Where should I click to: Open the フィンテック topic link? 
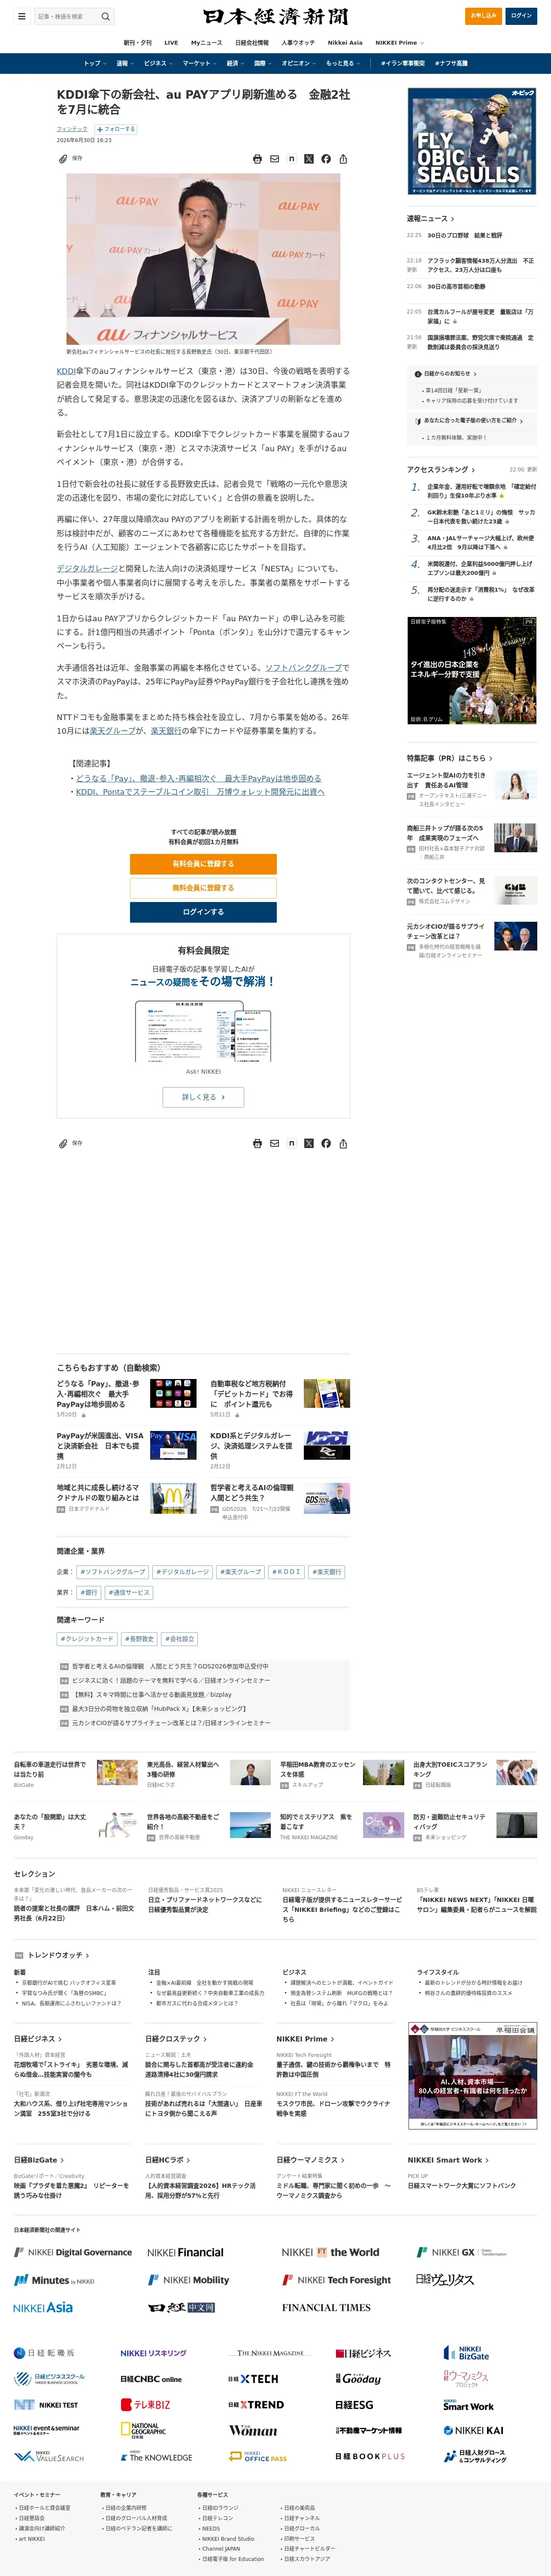click(72, 129)
